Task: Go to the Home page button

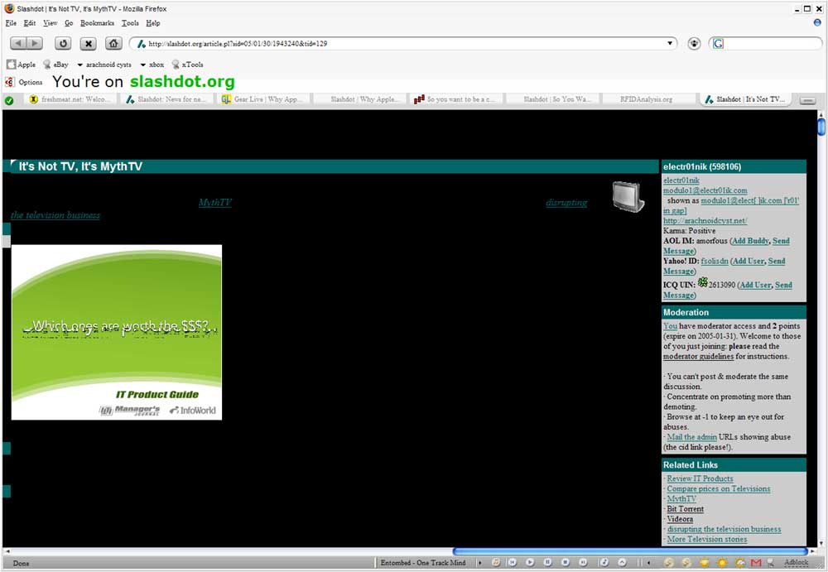Action: pyautogui.click(x=113, y=43)
